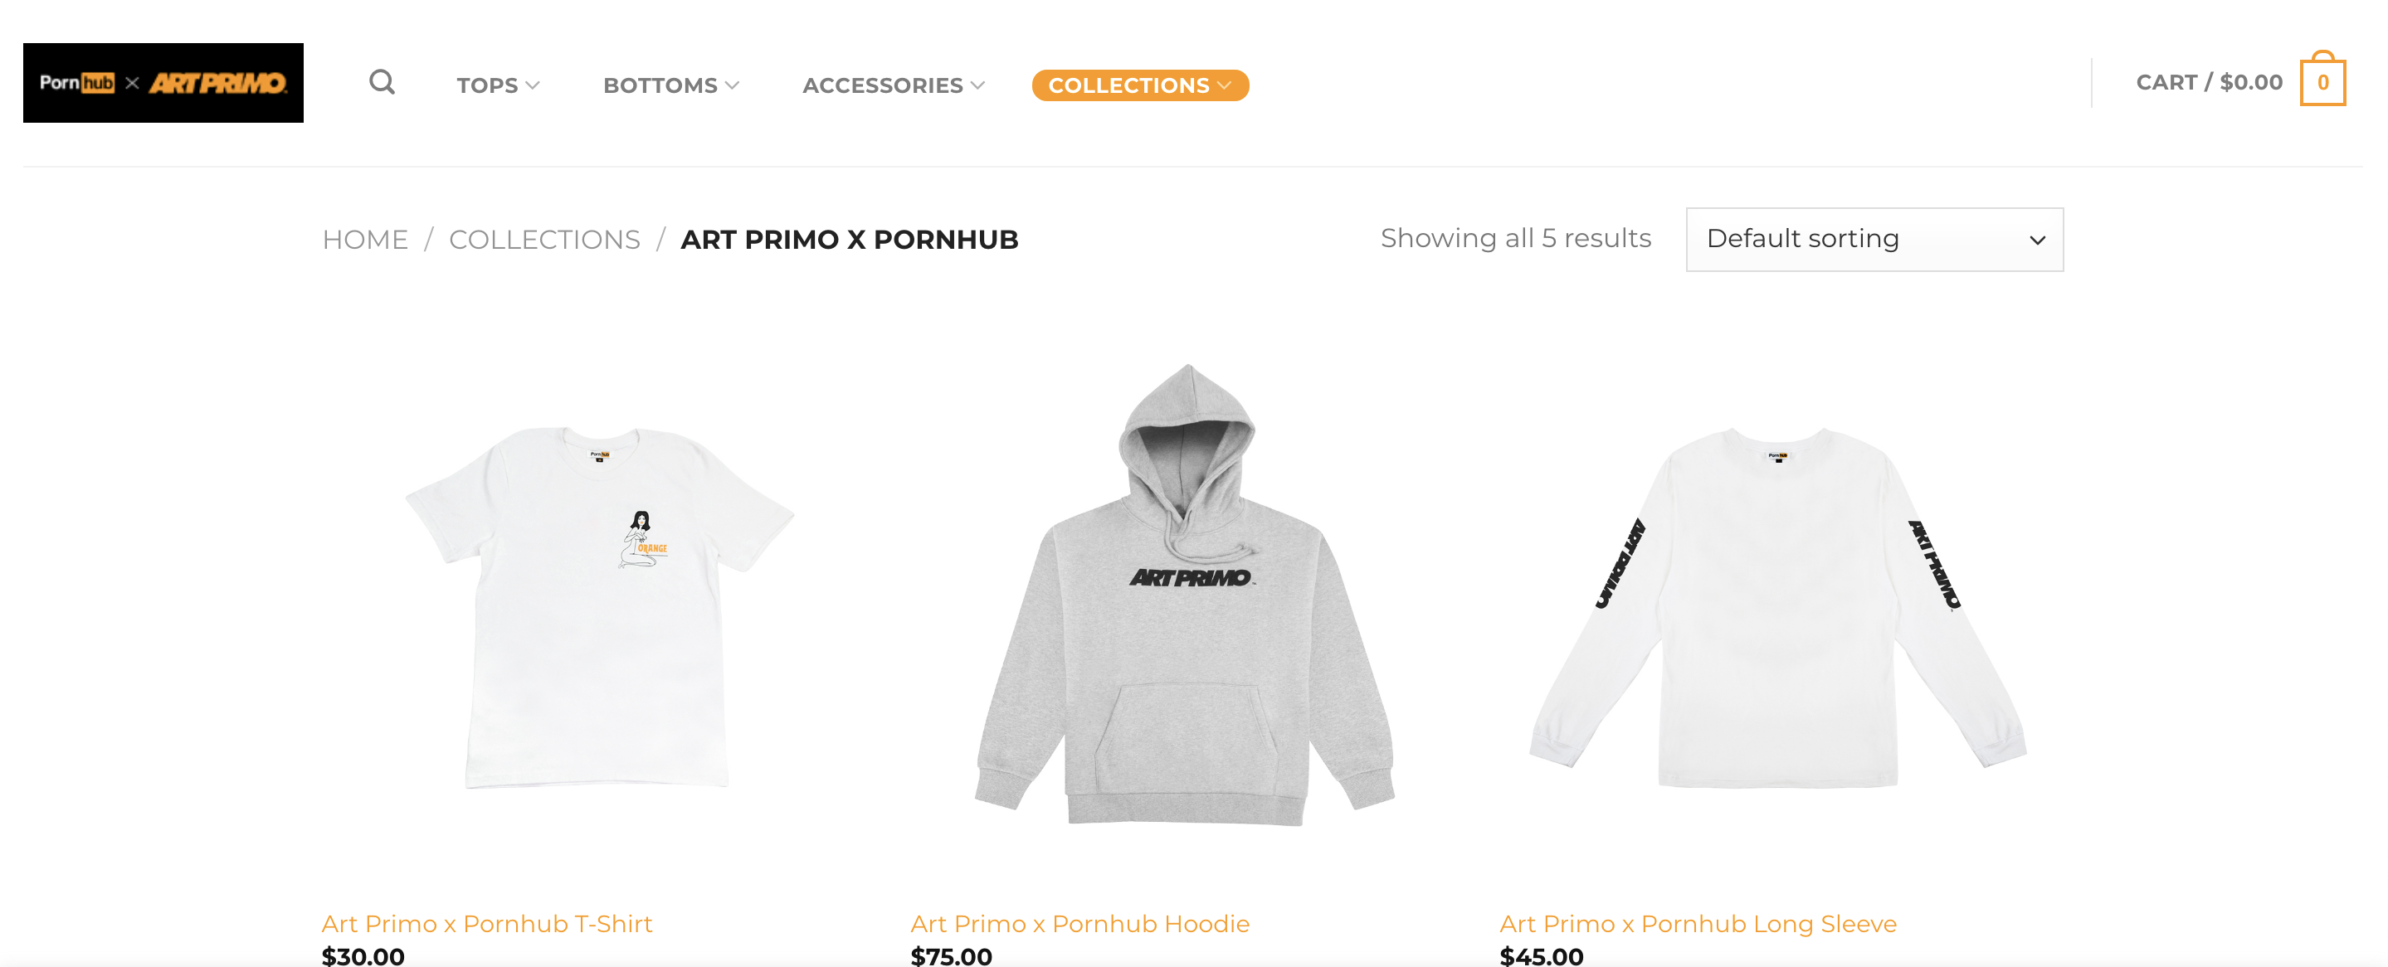This screenshot has width=2388, height=967.
Task: Click the Collections breadcrumb link
Action: coord(544,240)
